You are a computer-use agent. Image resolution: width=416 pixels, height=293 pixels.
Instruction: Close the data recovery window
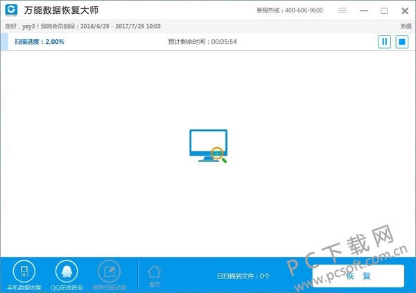pos(405,10)
